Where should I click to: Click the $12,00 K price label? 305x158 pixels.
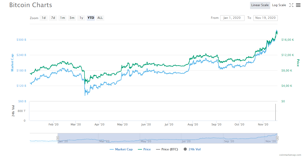[x=288, y=55]
